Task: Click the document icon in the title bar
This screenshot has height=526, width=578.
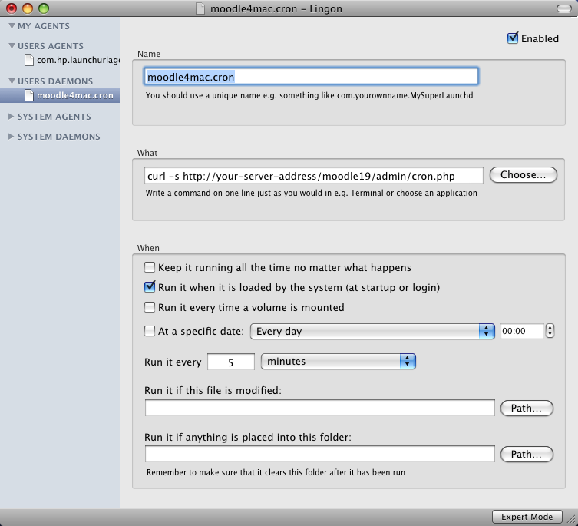Action: 201,8
